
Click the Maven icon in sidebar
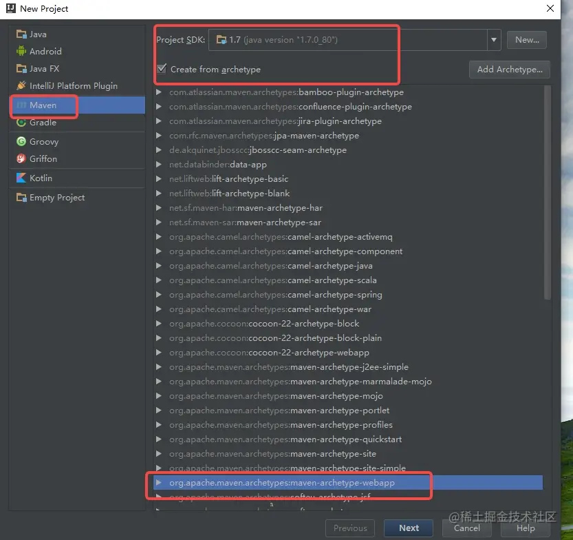pyautogui.click(x=21, y=105)
